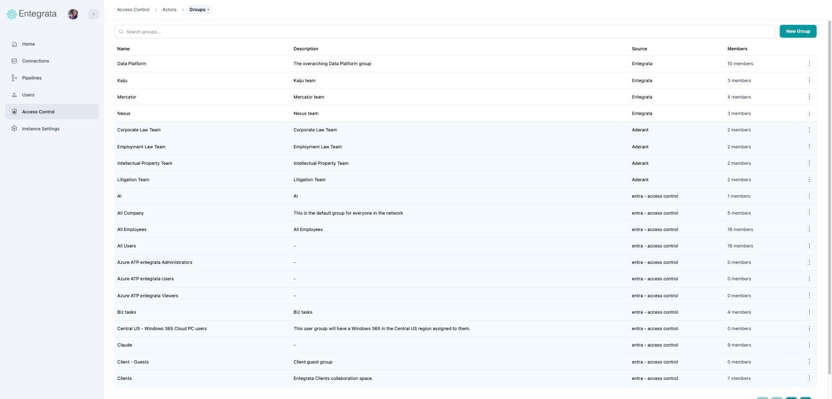Open actions menu for Azure ATP entegrata Users
Viewport: 832px width, 399px height.
point(809,279)
